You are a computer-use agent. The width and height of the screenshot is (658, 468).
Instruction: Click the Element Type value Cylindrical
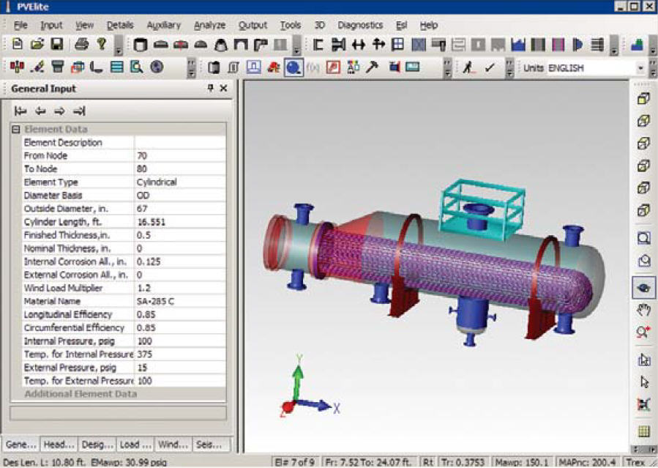(x=179, y=182)
